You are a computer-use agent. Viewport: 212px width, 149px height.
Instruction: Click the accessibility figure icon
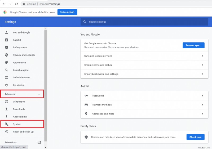[6, 117]
